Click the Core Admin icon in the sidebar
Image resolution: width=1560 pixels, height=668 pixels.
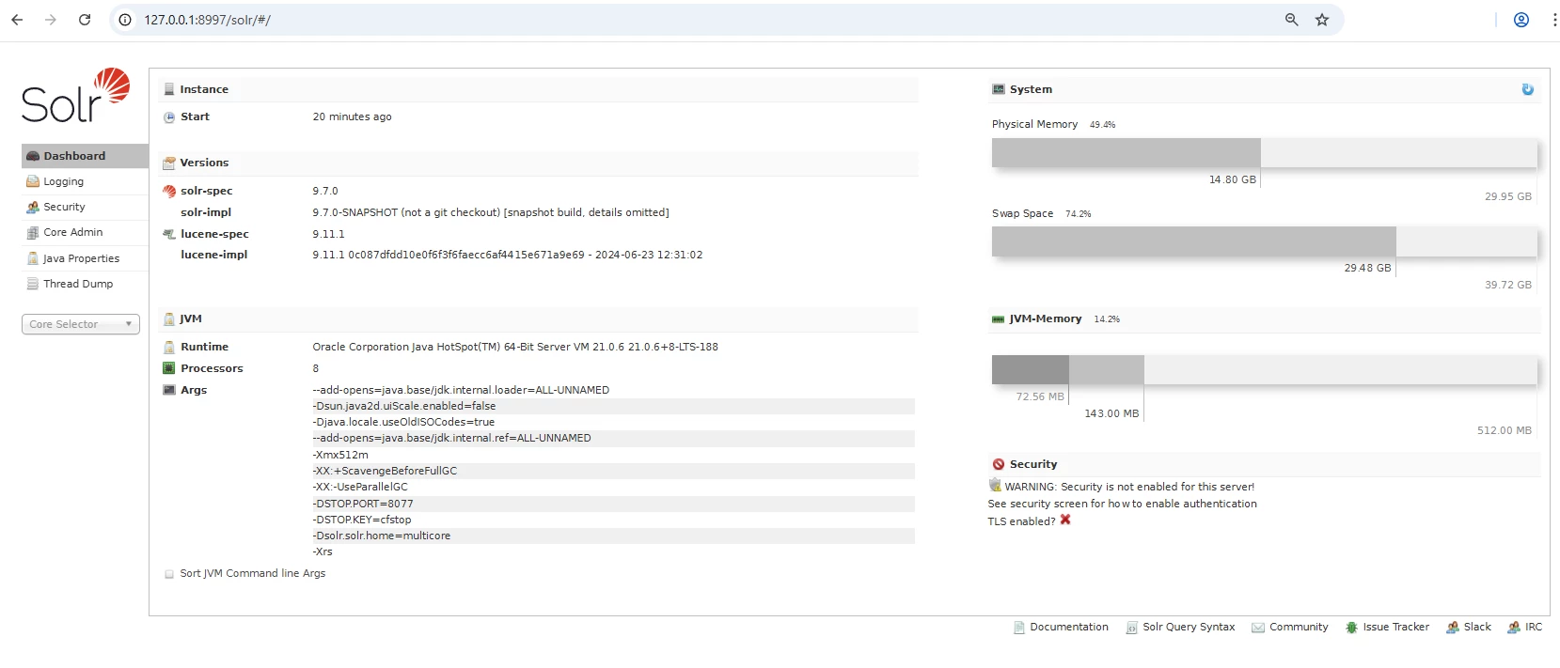pos(33,232)
